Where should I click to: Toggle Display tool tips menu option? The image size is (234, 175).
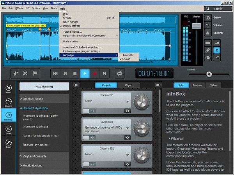pos(72,26)
